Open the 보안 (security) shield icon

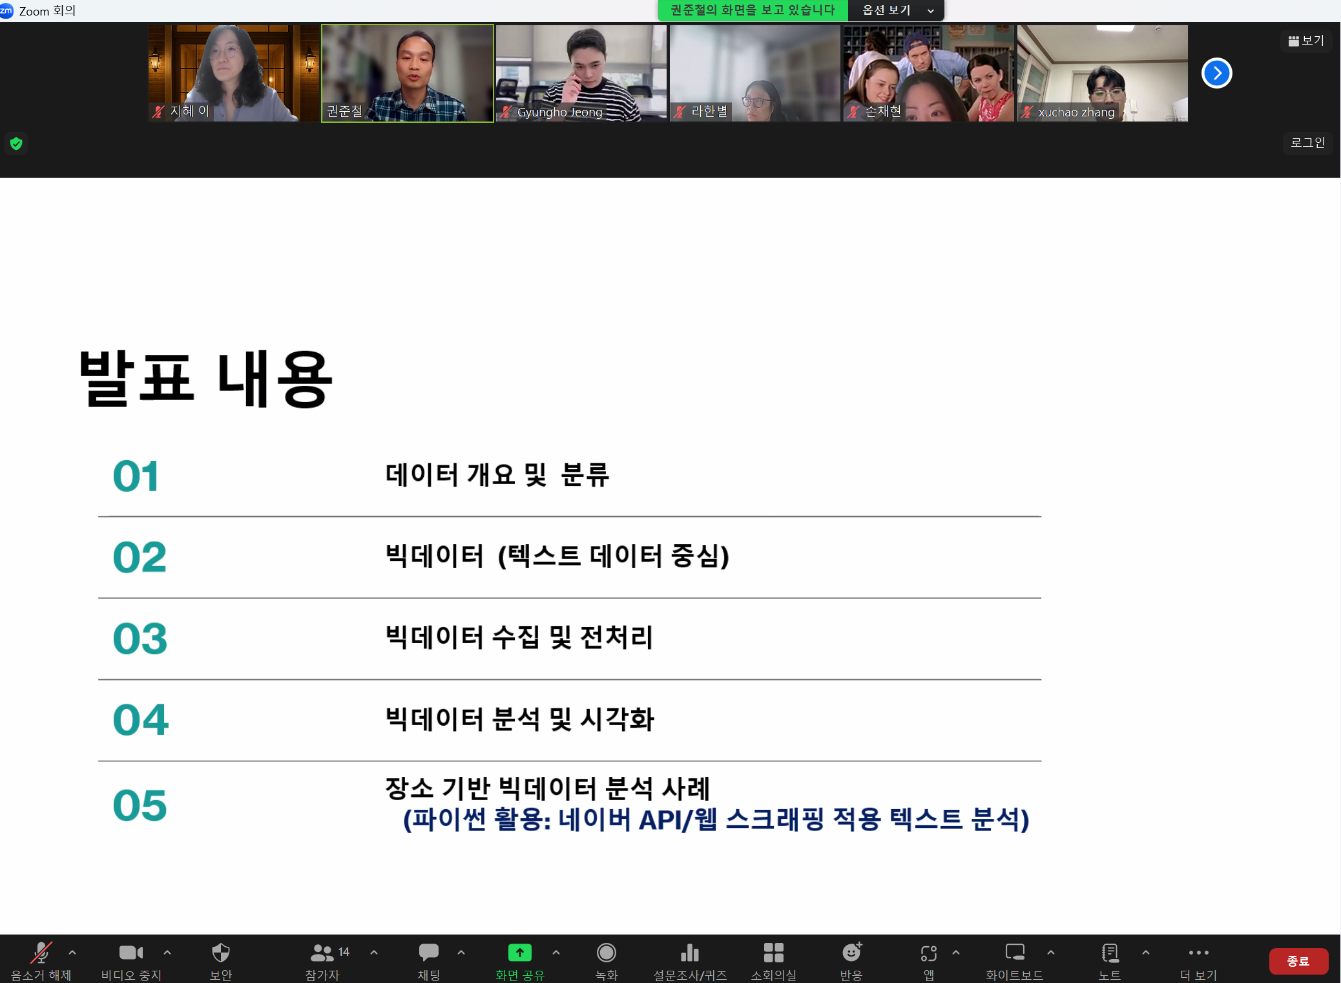click(x=220, y=953)
